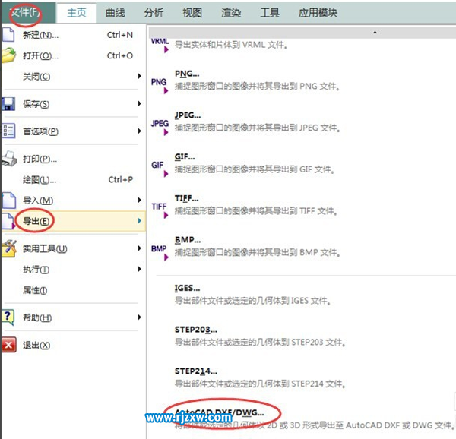The width and height of the screenshot is (456, 439).
Task: Click the Save floppy disk icon
Action: pyautogui.click(x=8, y=104)
